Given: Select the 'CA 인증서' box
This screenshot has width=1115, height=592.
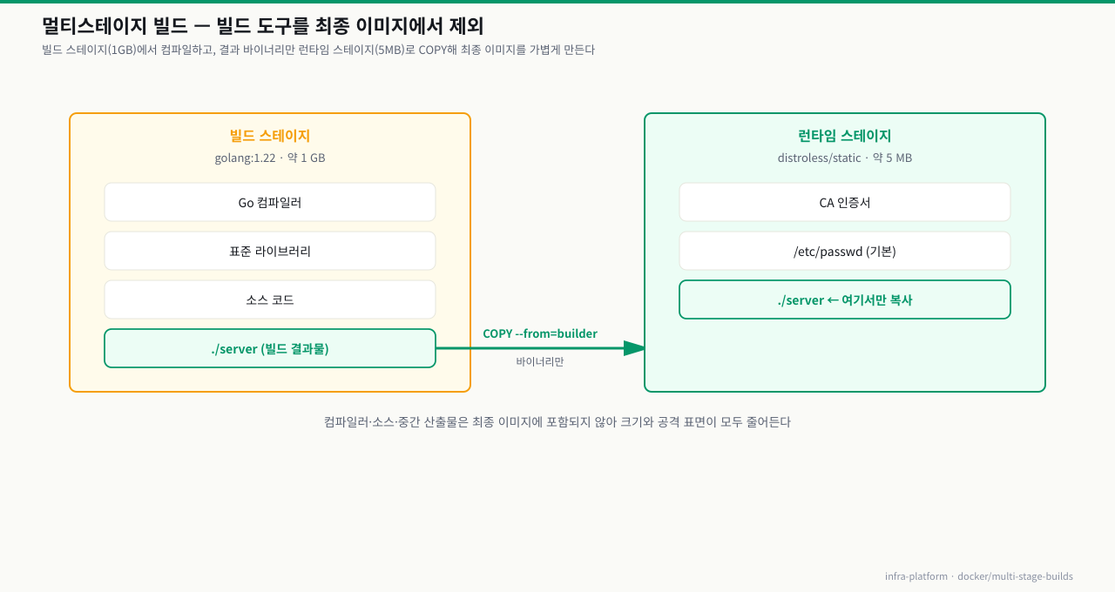Looking at the screenshot, I should click(x=845, y=202).
